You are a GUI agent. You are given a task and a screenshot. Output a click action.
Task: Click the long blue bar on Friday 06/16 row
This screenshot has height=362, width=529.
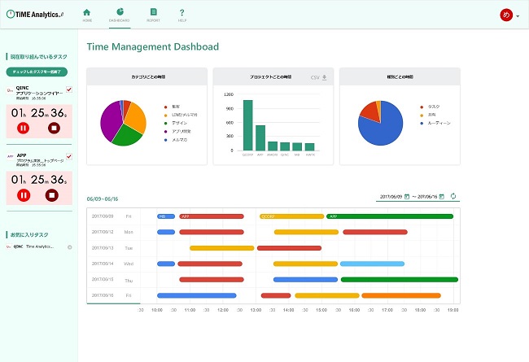(197, 295)
